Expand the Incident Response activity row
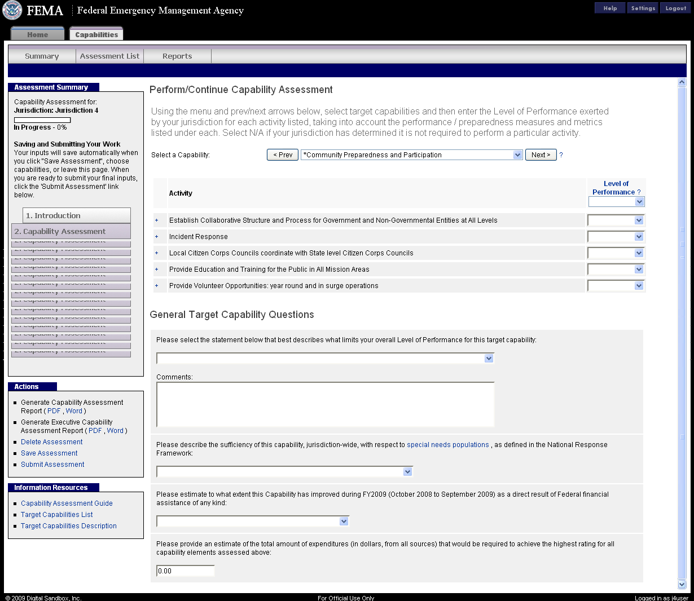Viewport: 694px width, 601px height. [x=157, y=237]
